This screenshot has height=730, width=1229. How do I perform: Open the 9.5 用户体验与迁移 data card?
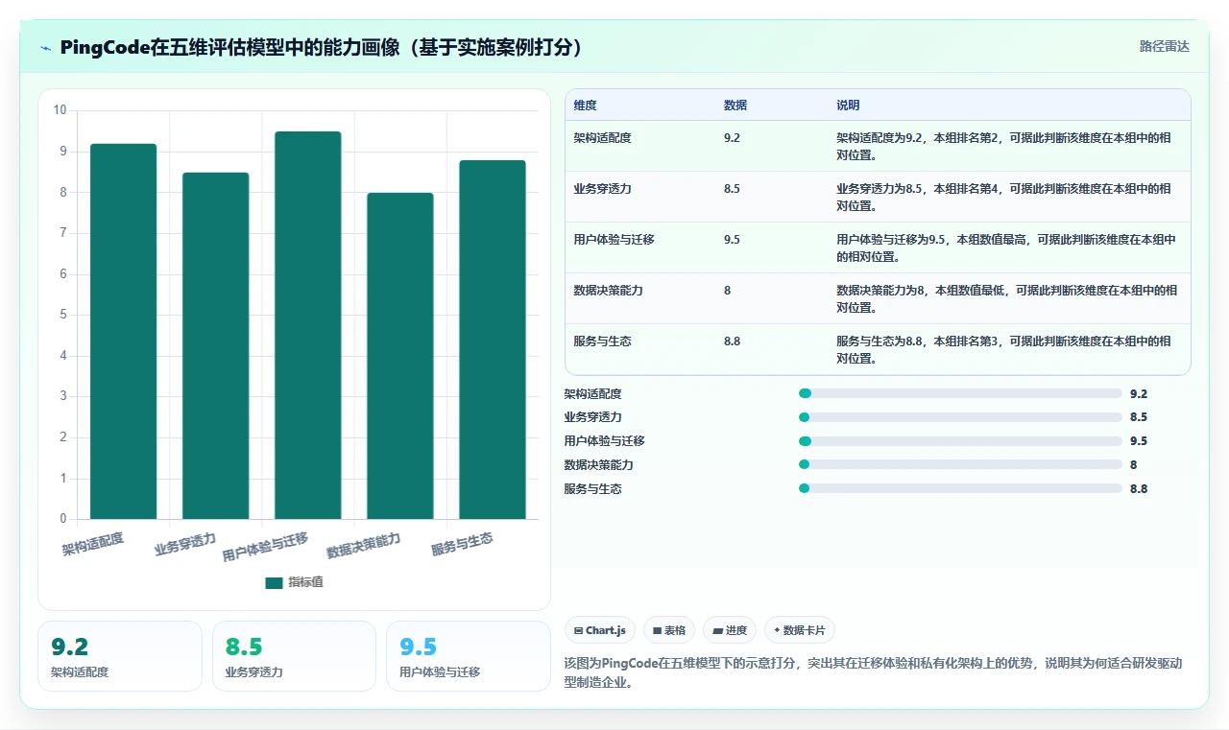tap(468, 656)
